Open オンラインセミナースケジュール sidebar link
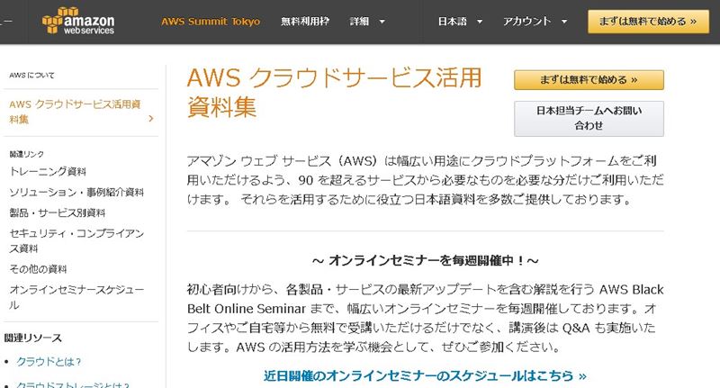This screenshot has height=388, width=720. pos(76,297)
